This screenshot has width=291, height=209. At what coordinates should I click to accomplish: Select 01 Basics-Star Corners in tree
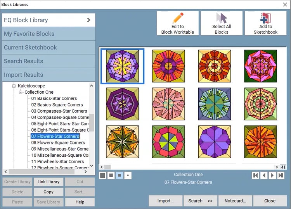pos(54,98)
